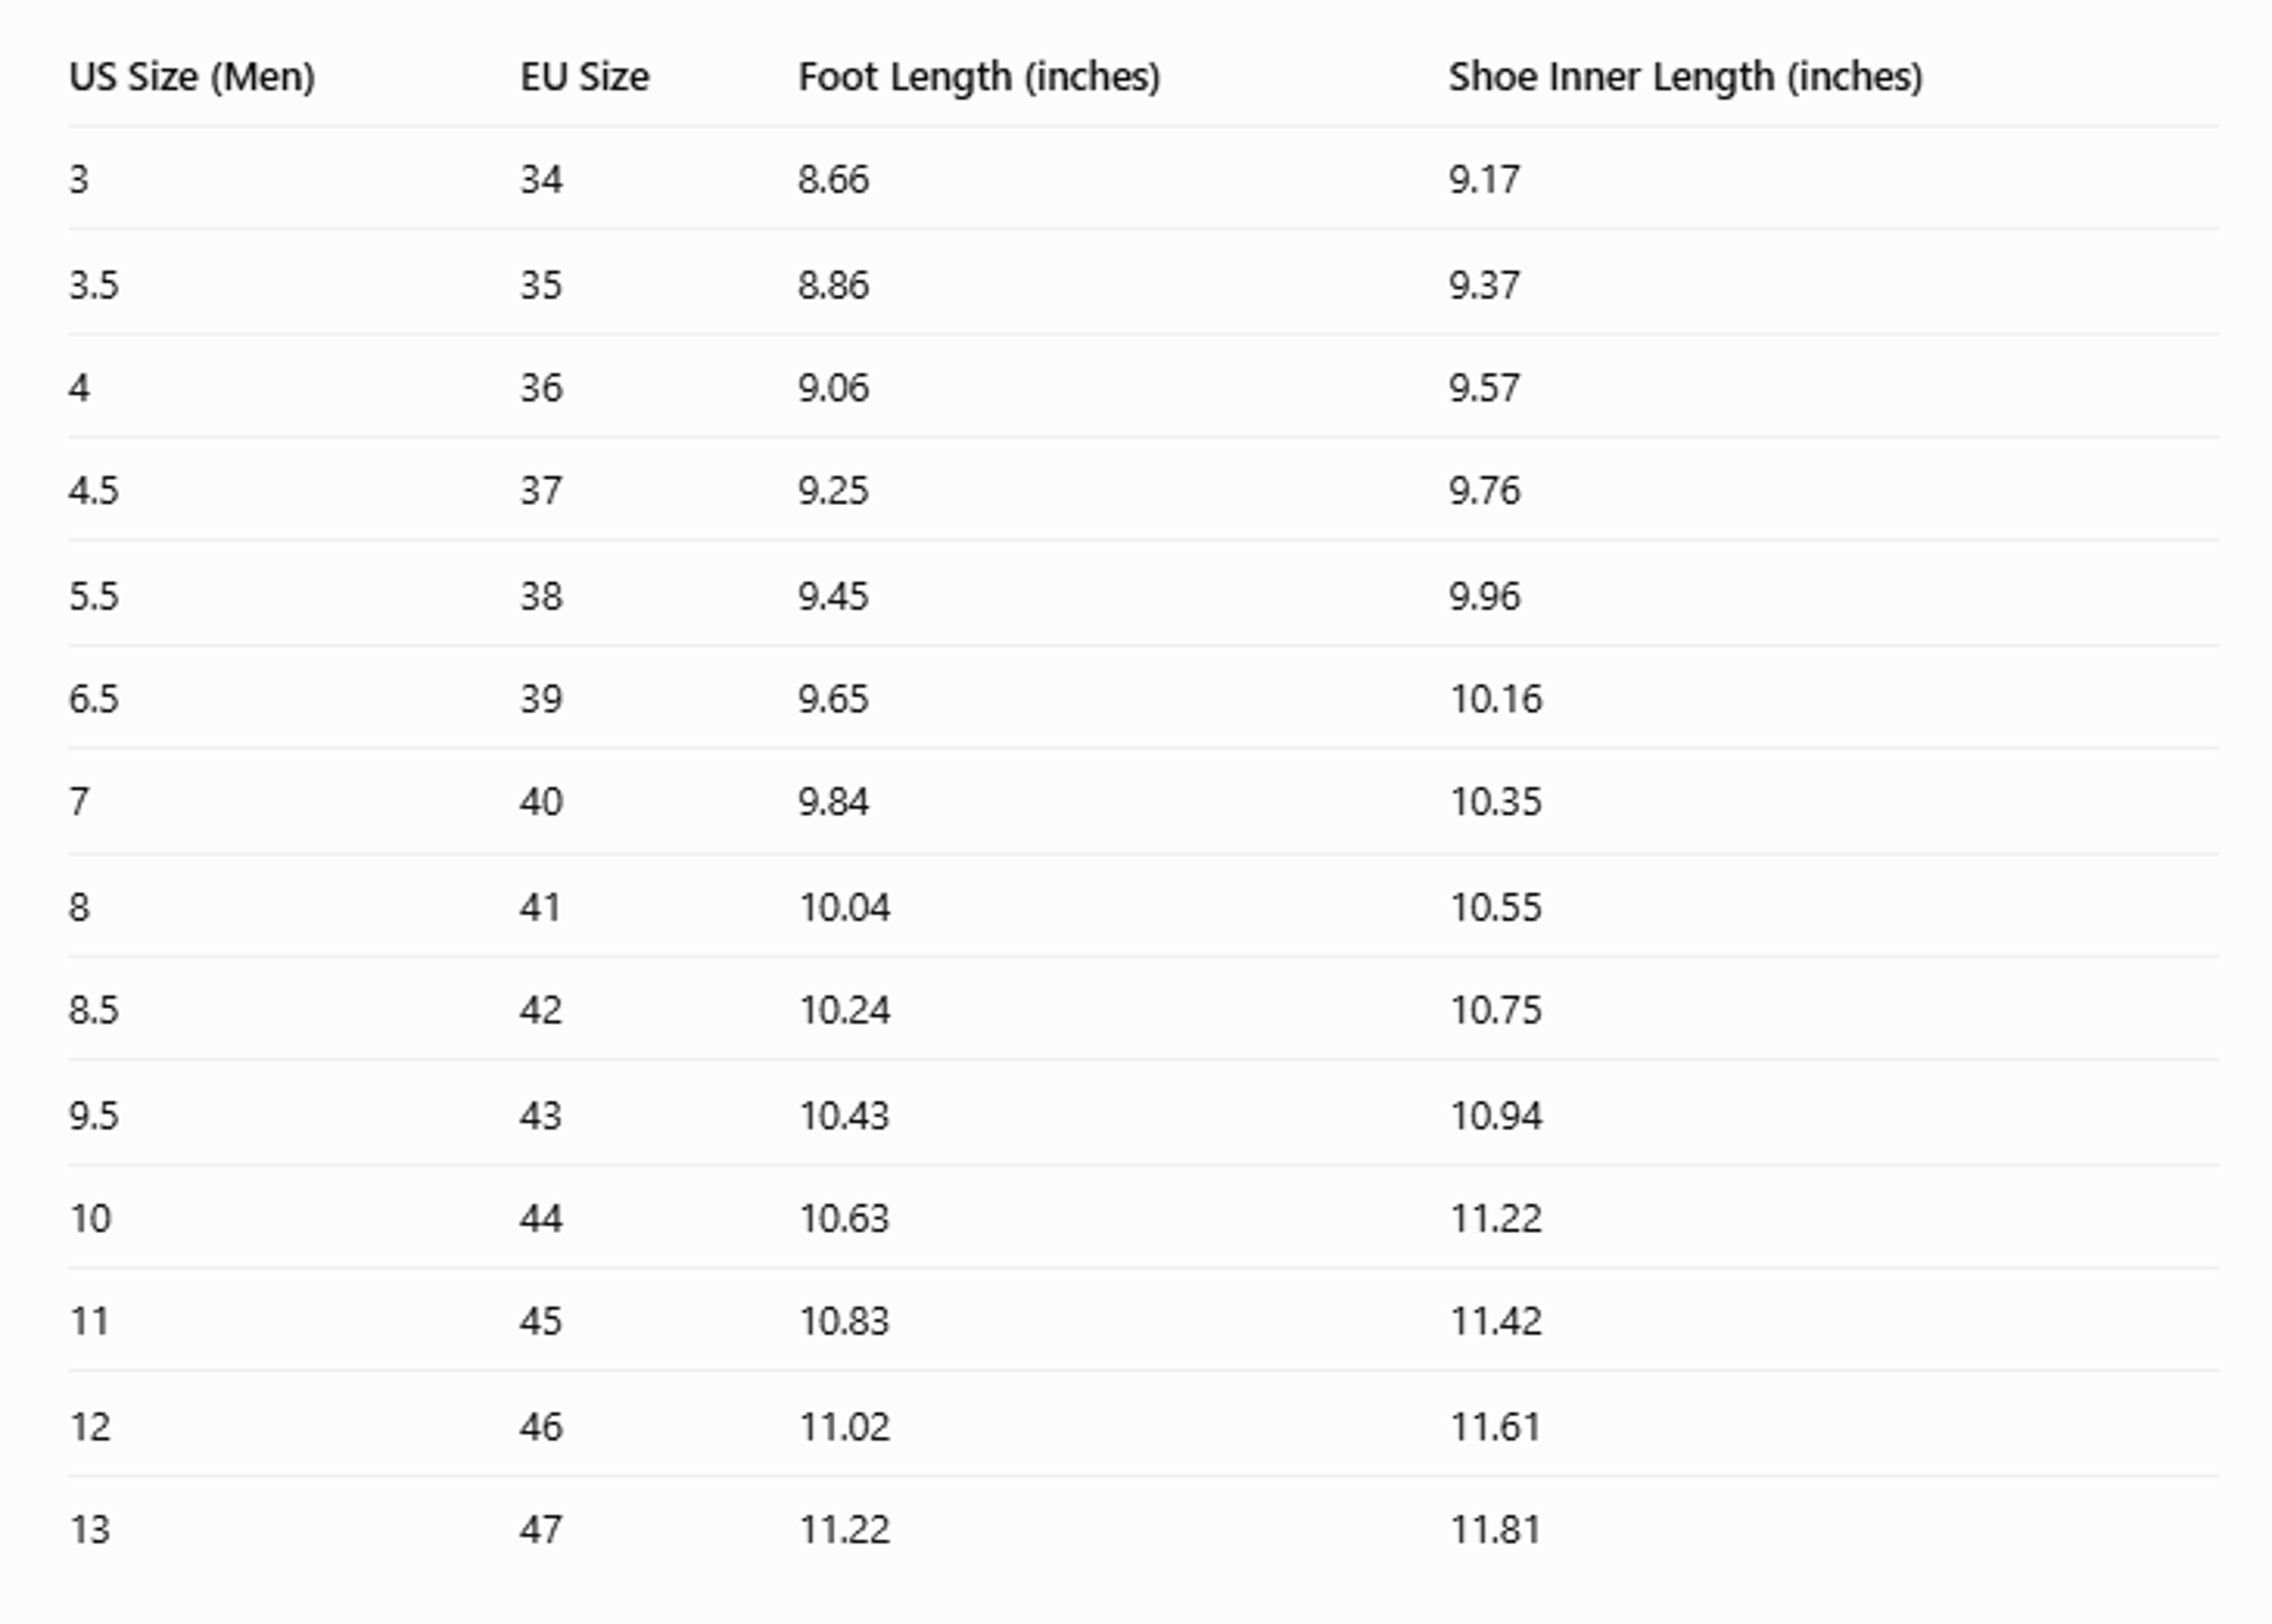Click the 'Shoe Inner Length (inches)' header
2272x1624 pixels.
1686,77
